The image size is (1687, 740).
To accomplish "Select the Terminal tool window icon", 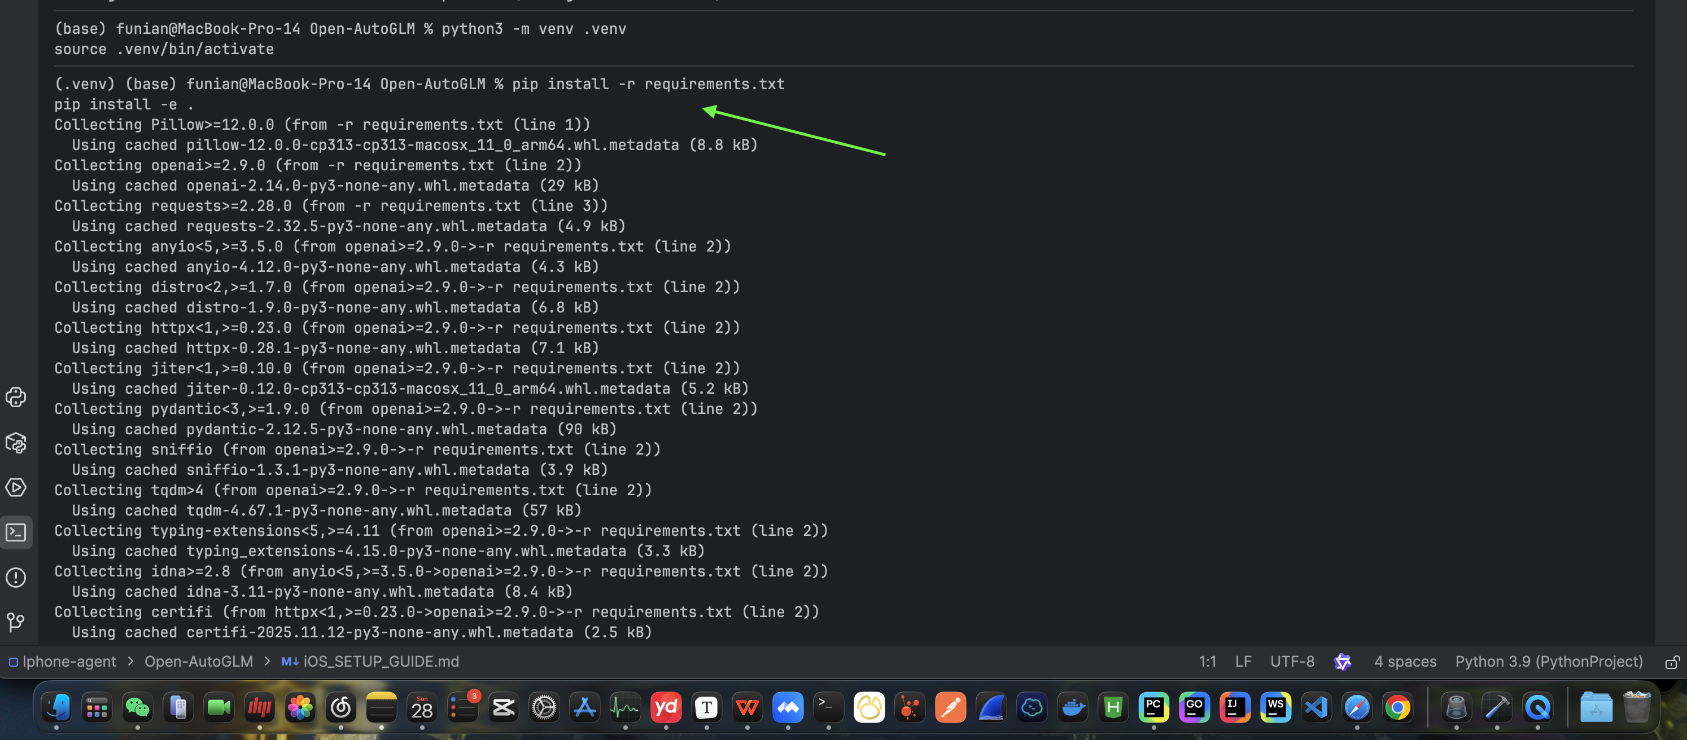I will pos(16,532).
